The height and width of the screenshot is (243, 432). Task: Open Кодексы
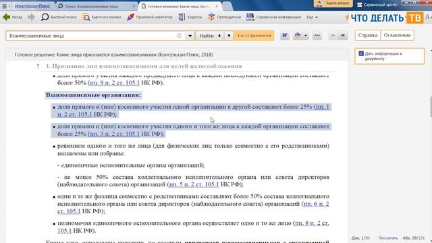190,17
